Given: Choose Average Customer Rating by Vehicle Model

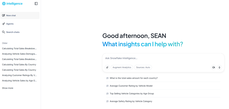Looking at the screenshot, I should 131,86.
